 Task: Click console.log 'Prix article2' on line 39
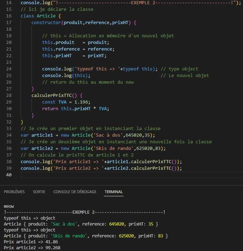tap(101, 168)
